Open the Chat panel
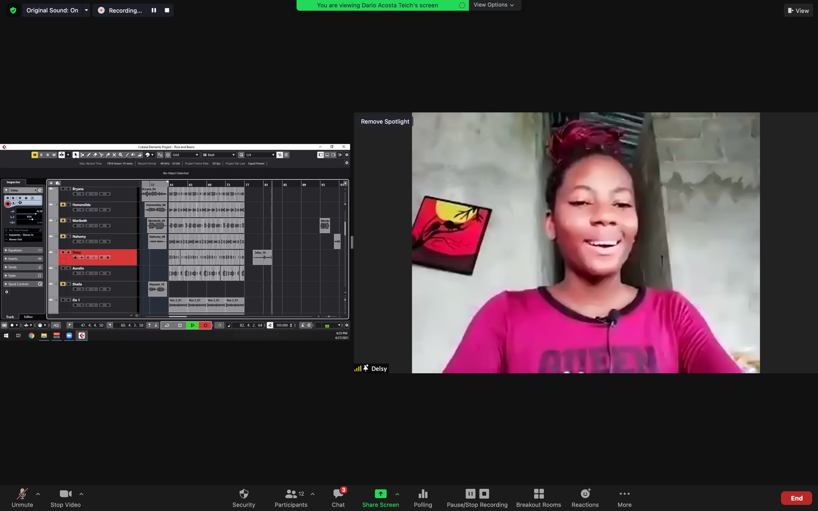Viewport: 818px width, 511px height. 338,498
